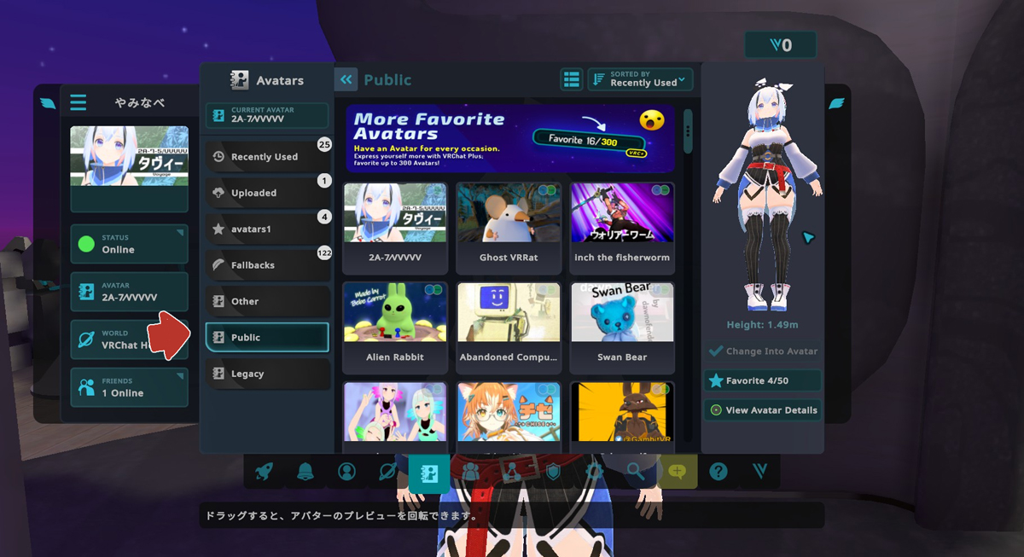This screenshot has width=1024, height=557.
Task: Open the Social friends icon in bottom bar
Action: [470, 472]
